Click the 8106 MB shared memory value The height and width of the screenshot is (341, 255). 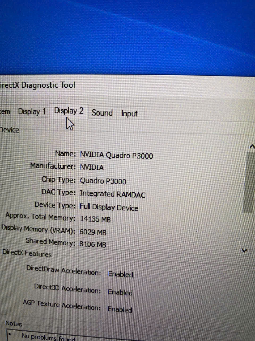[x=93, y=244]
